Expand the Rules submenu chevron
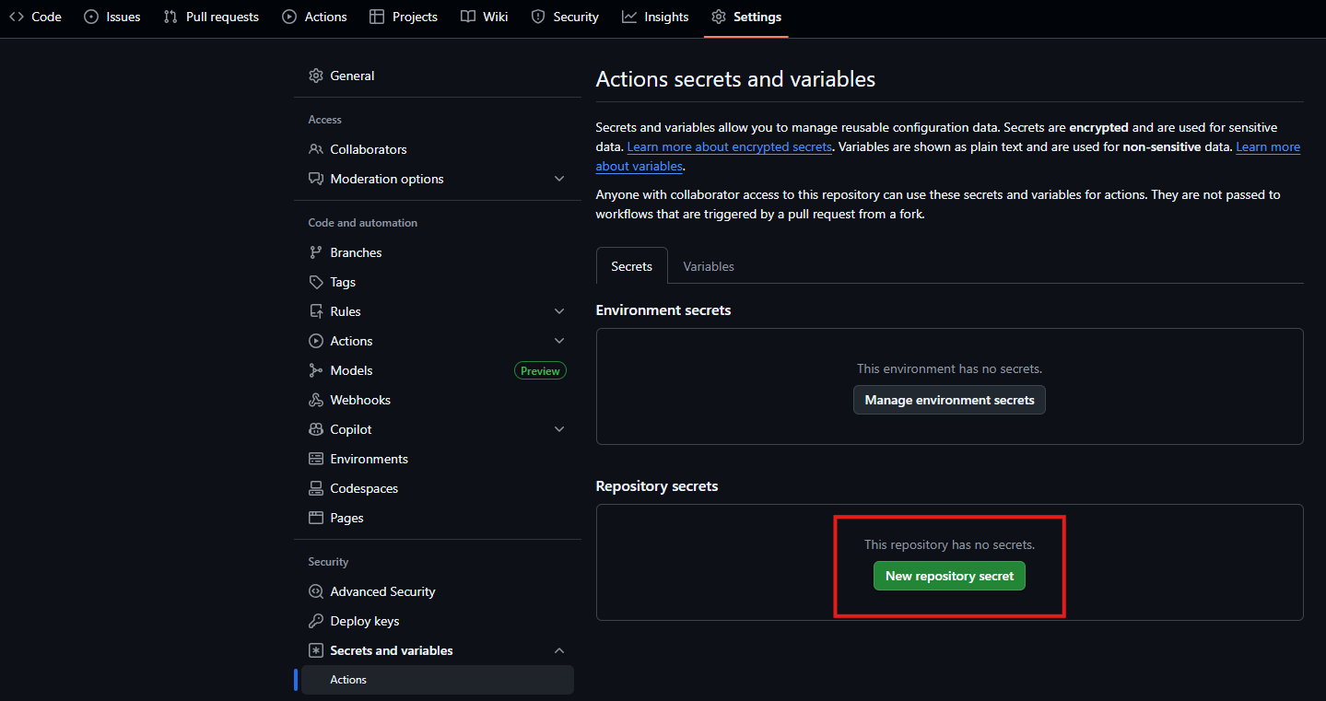 559,311
